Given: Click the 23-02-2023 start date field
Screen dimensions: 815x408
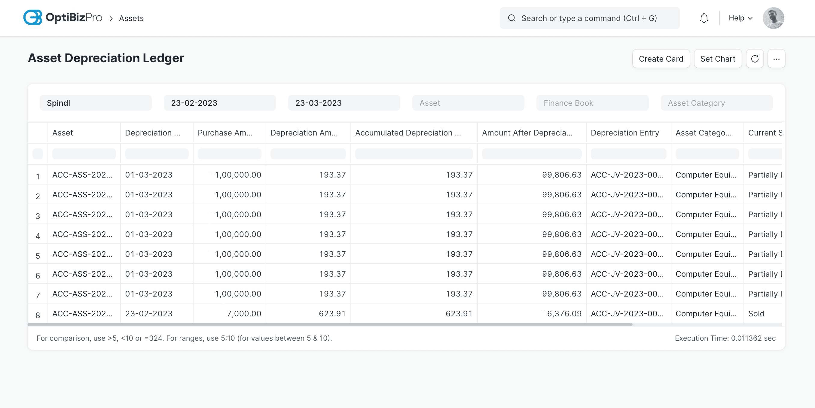Looking at the screenshot, I should [x=220, y=102].
